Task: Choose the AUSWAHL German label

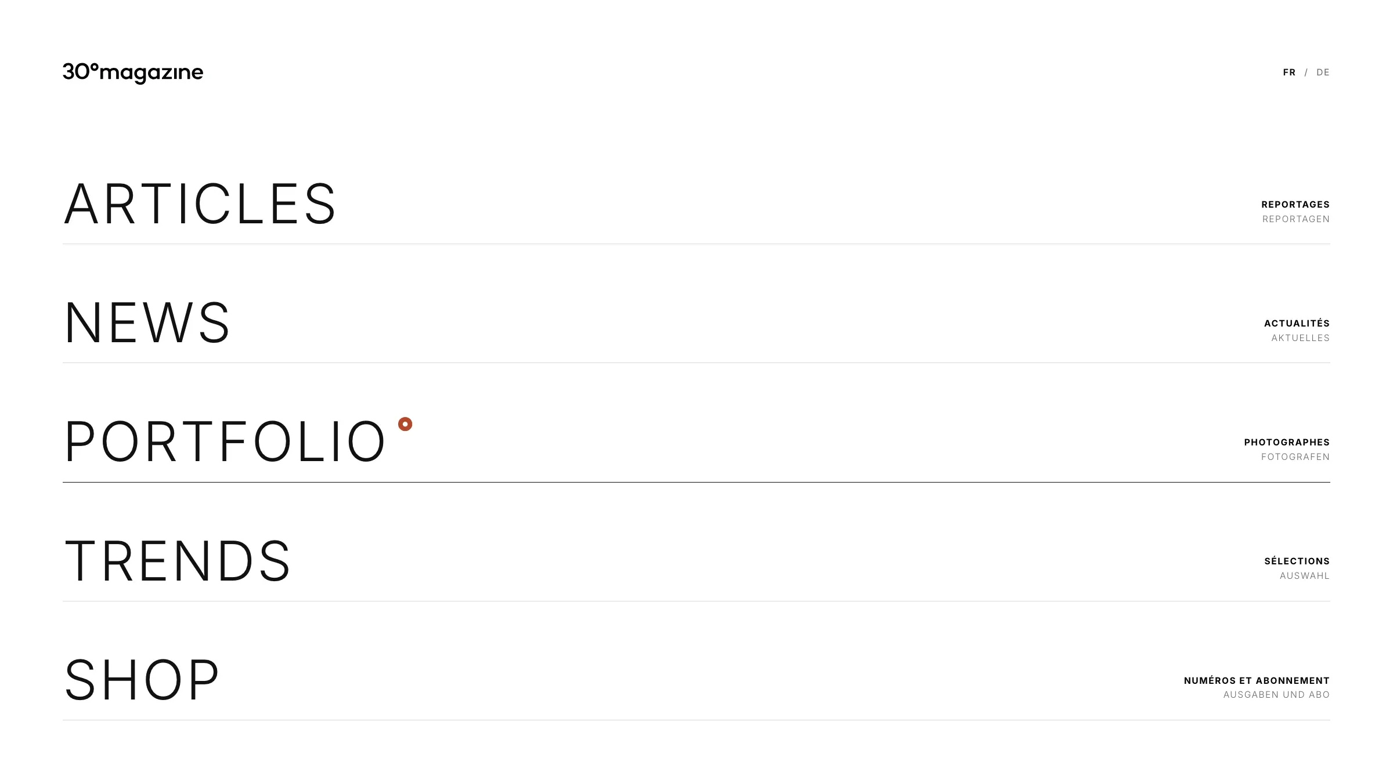Action: (1304, 576)
